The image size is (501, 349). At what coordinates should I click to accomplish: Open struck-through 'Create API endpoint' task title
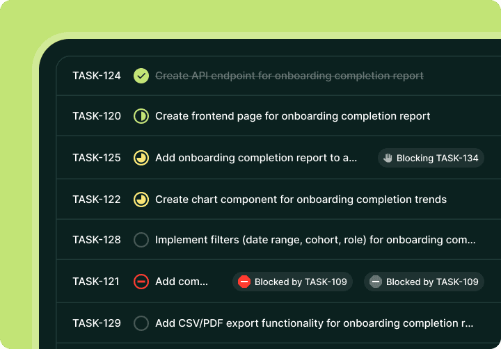coord(289,76)
